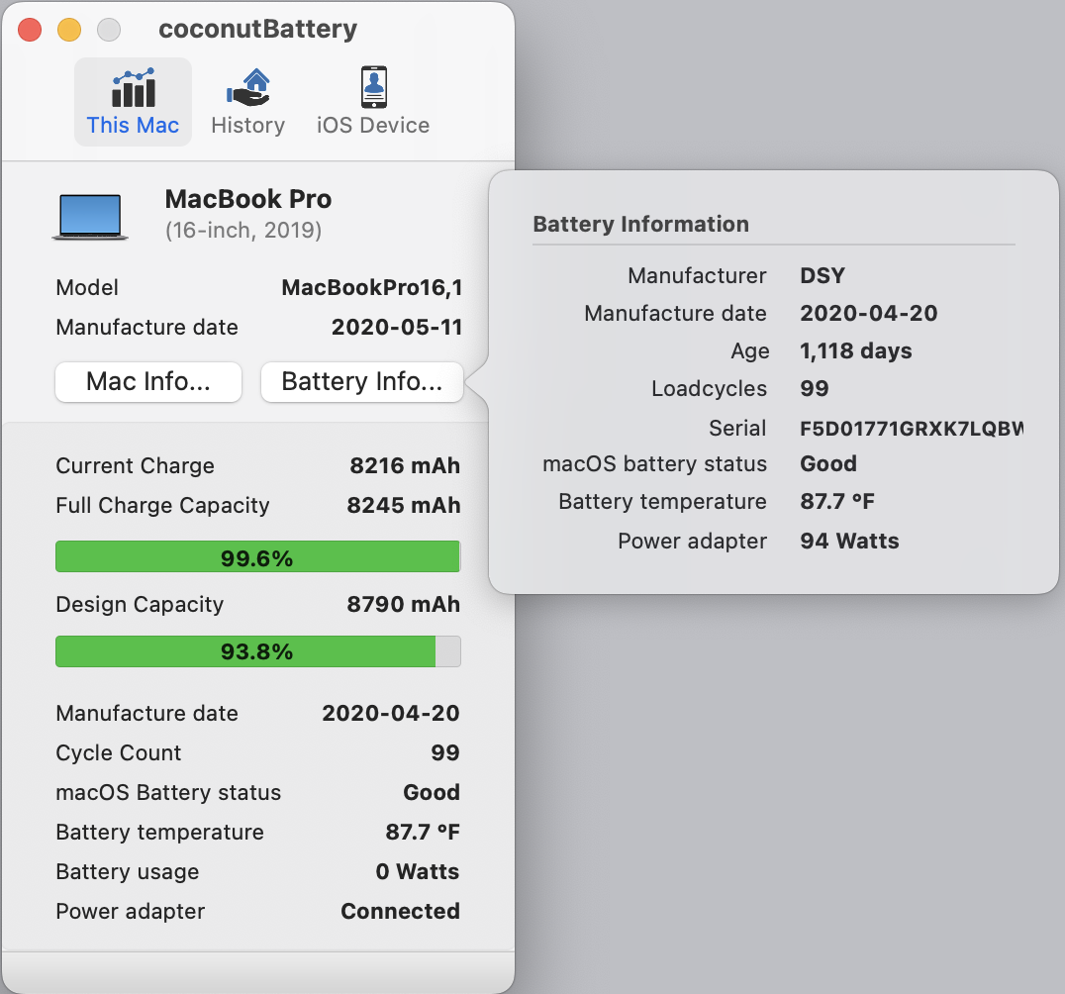1065x994 pixels.
Task: Click the Current Charge label
Action: pos(136,466)
